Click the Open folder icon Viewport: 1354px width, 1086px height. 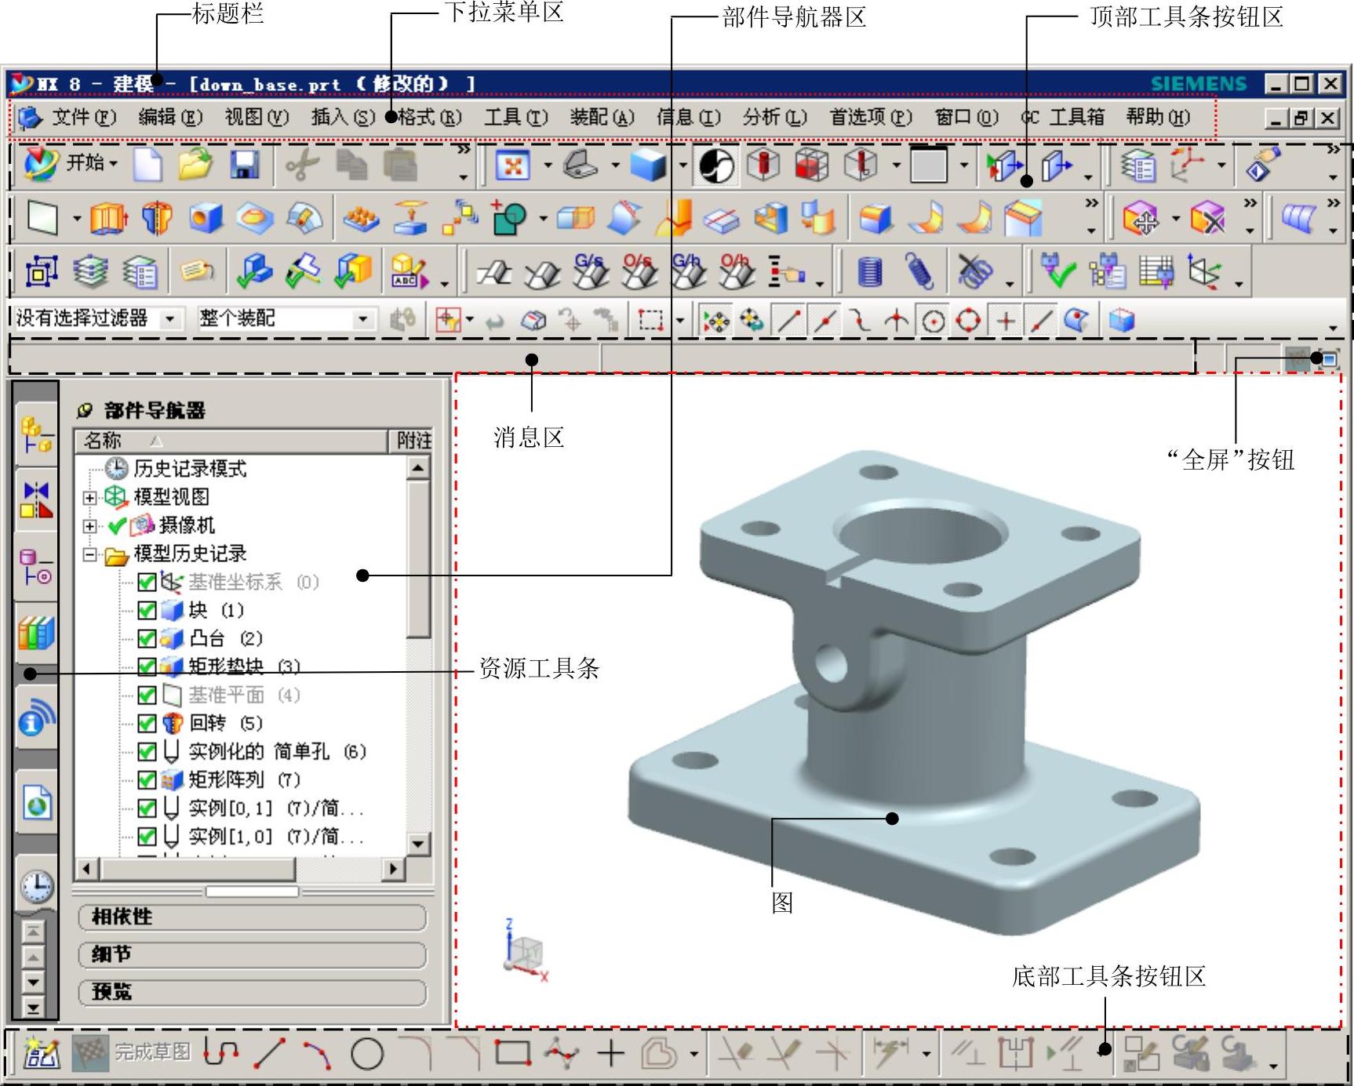[x=195, y=165]
